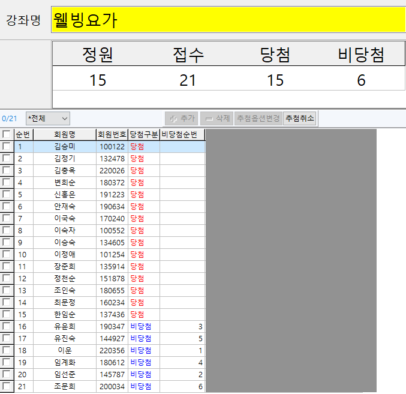Click the 추가 plus icon
The height and width of the screenshot is (394, 406).
173,119
